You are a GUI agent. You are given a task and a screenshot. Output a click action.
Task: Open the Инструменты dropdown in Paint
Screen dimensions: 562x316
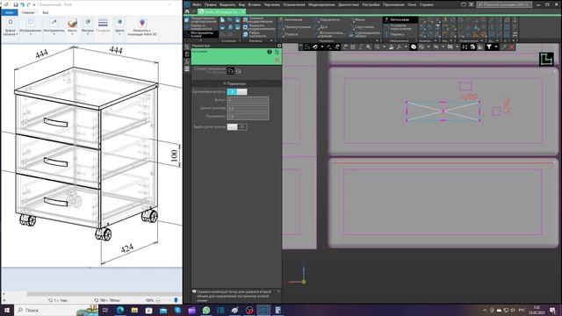(x=54, y=26)
